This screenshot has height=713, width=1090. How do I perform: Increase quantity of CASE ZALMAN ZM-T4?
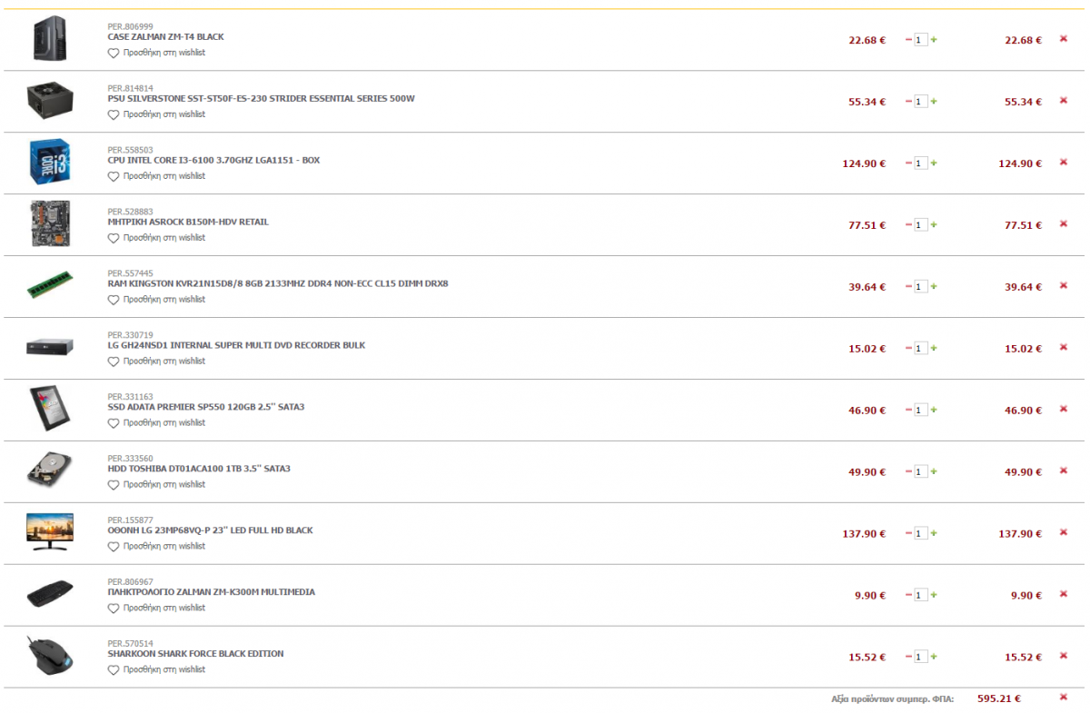point(934,40)
